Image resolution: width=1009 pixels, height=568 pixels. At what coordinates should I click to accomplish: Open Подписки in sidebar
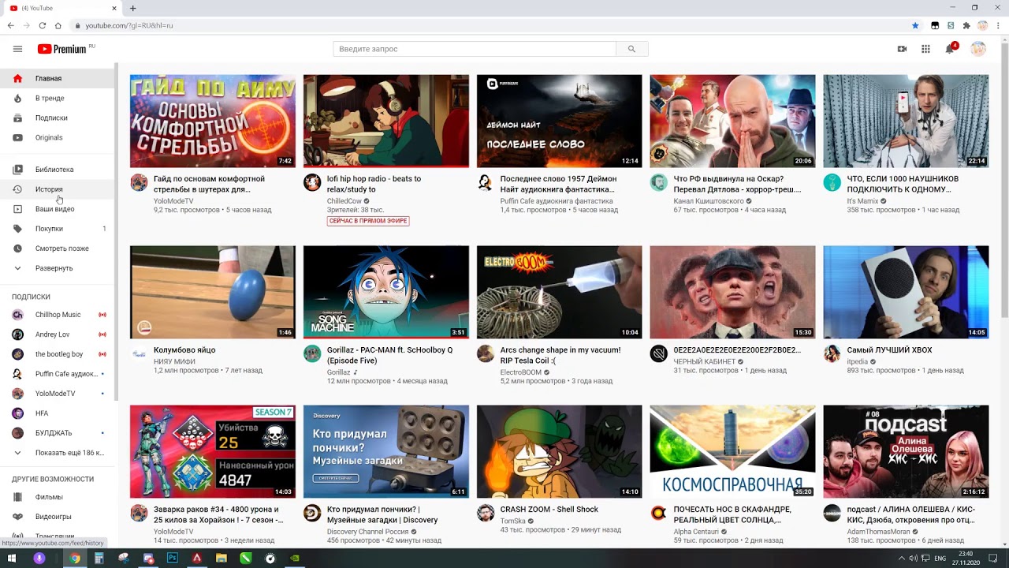coord(57,118)
